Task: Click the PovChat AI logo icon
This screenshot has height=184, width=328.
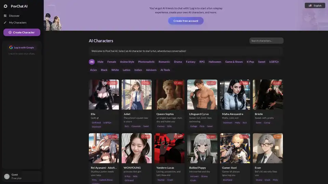Action: [5, 6]
